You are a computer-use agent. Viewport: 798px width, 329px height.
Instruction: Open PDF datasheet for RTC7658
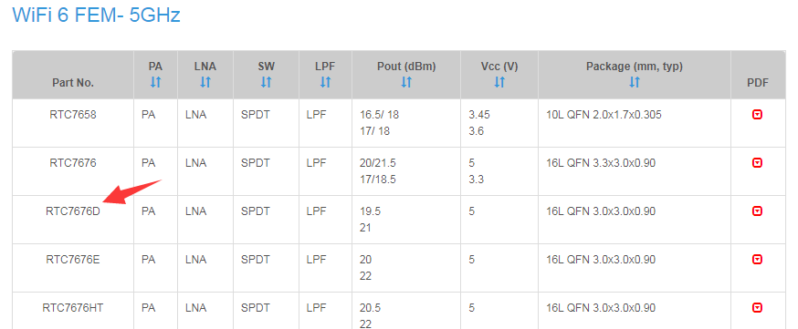pyautogui.click(x=757, y=115)
